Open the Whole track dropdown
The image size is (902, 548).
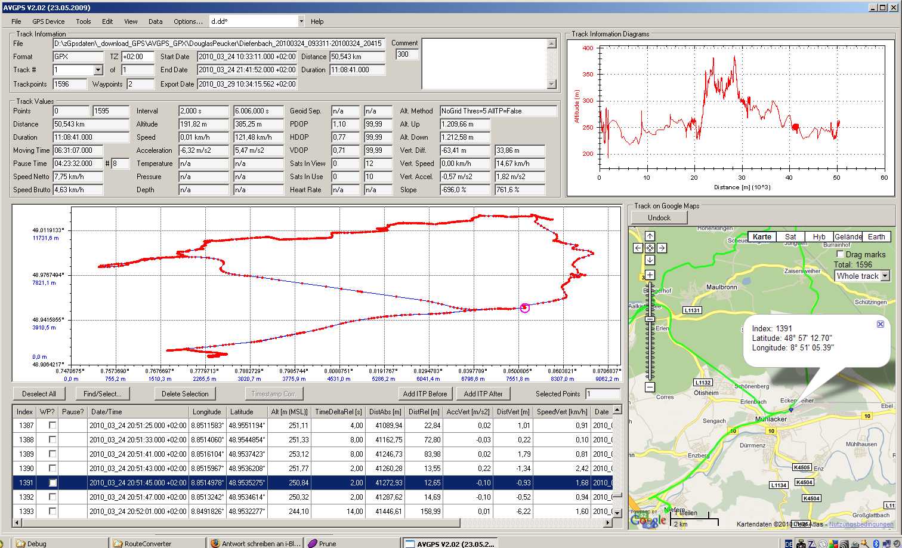click(884, 276)
